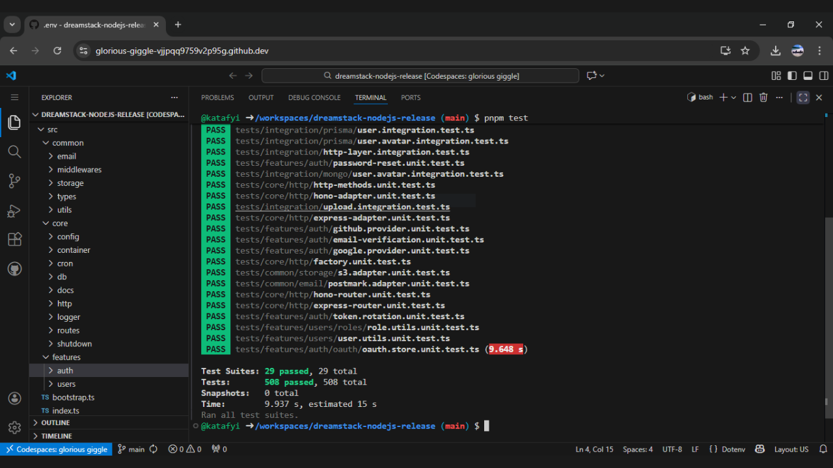The height and width of the screenshot is (468, 833).
Task: Open the Run and Debug view
Action: coord(14,210)
